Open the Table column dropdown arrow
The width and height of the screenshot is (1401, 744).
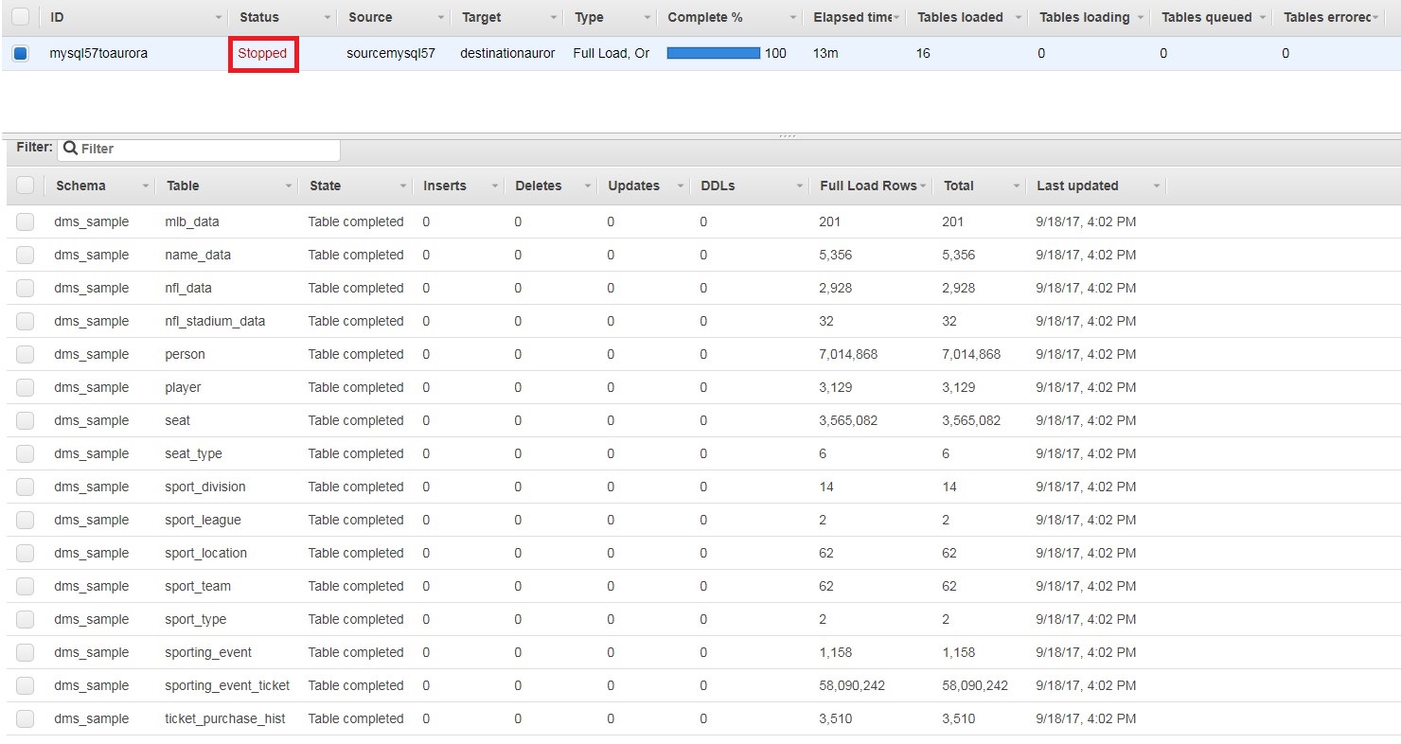(x=289, y=186)
